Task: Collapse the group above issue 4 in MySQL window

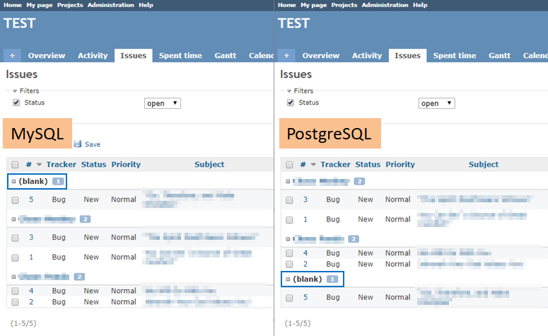Action: point(13,277)
